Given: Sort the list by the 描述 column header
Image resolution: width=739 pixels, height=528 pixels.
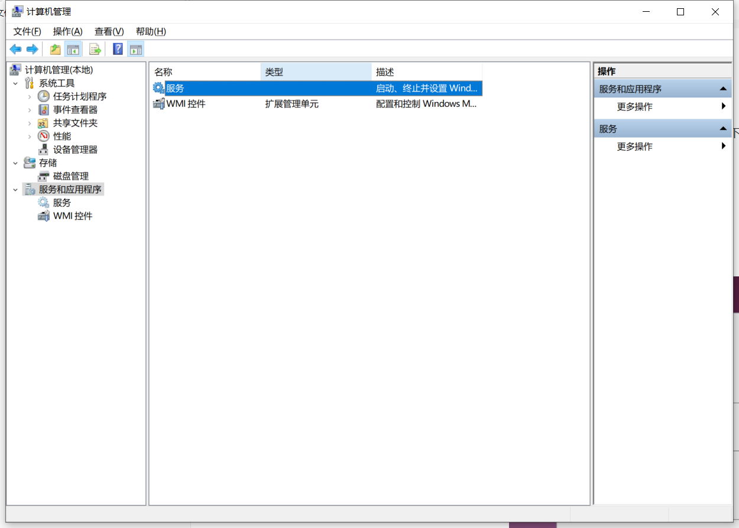Looking at the screenshot, I should pos(427,72).
